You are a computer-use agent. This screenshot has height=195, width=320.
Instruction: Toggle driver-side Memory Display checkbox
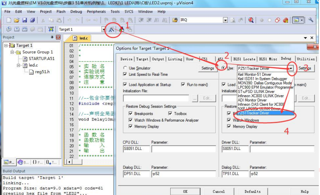pos(229,126)
